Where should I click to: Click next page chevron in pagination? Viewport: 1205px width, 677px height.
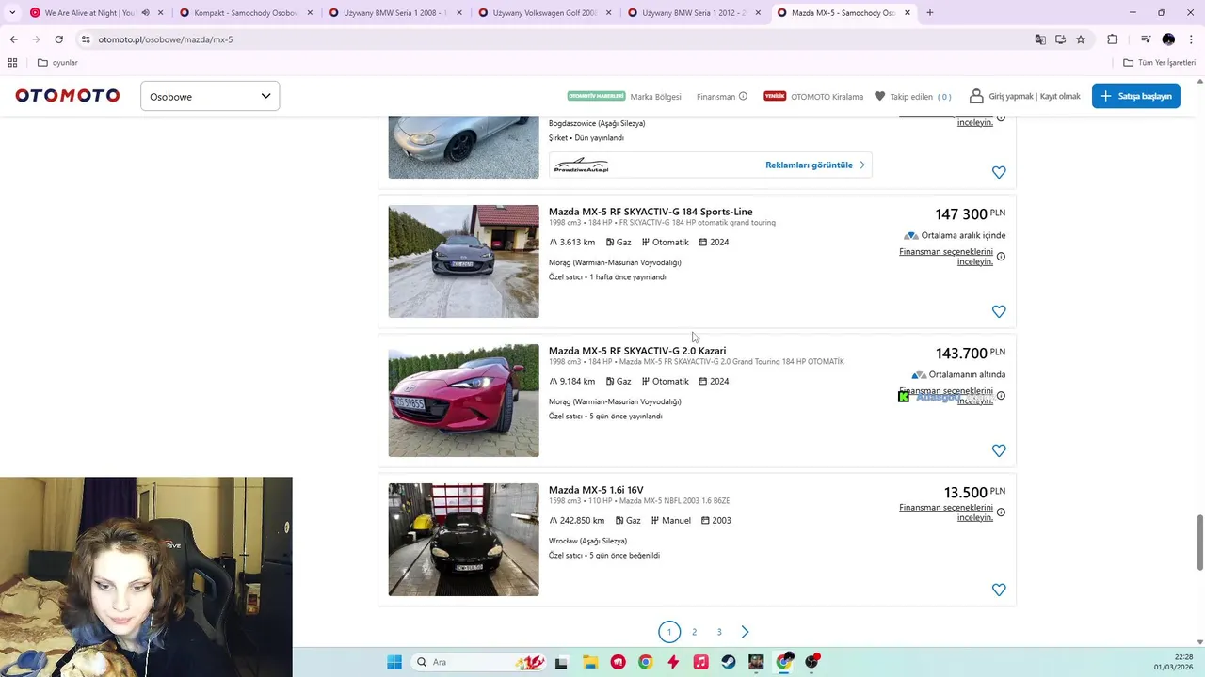click(x=745, y=632)
